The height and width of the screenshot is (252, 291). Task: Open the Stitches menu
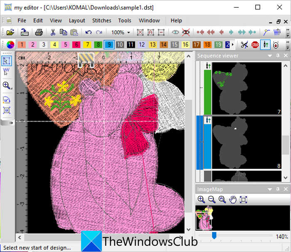point(101,20)
